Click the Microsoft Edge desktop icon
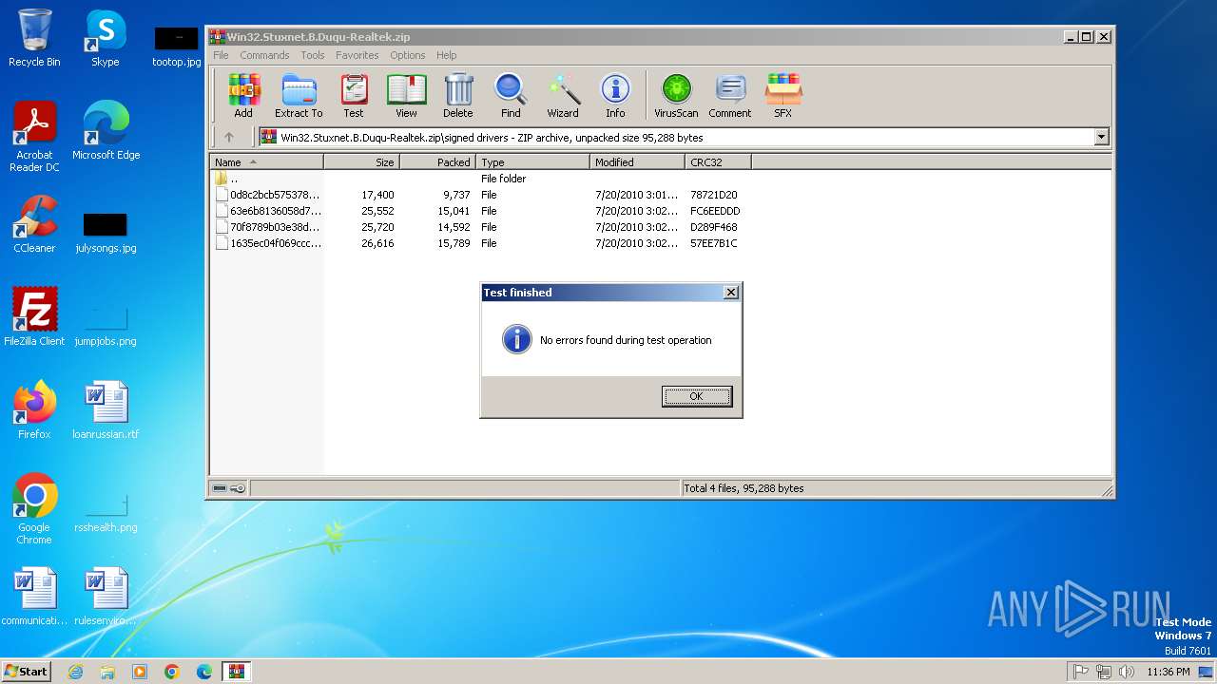This screenshot has width=1217, height=684. (106, 131)
